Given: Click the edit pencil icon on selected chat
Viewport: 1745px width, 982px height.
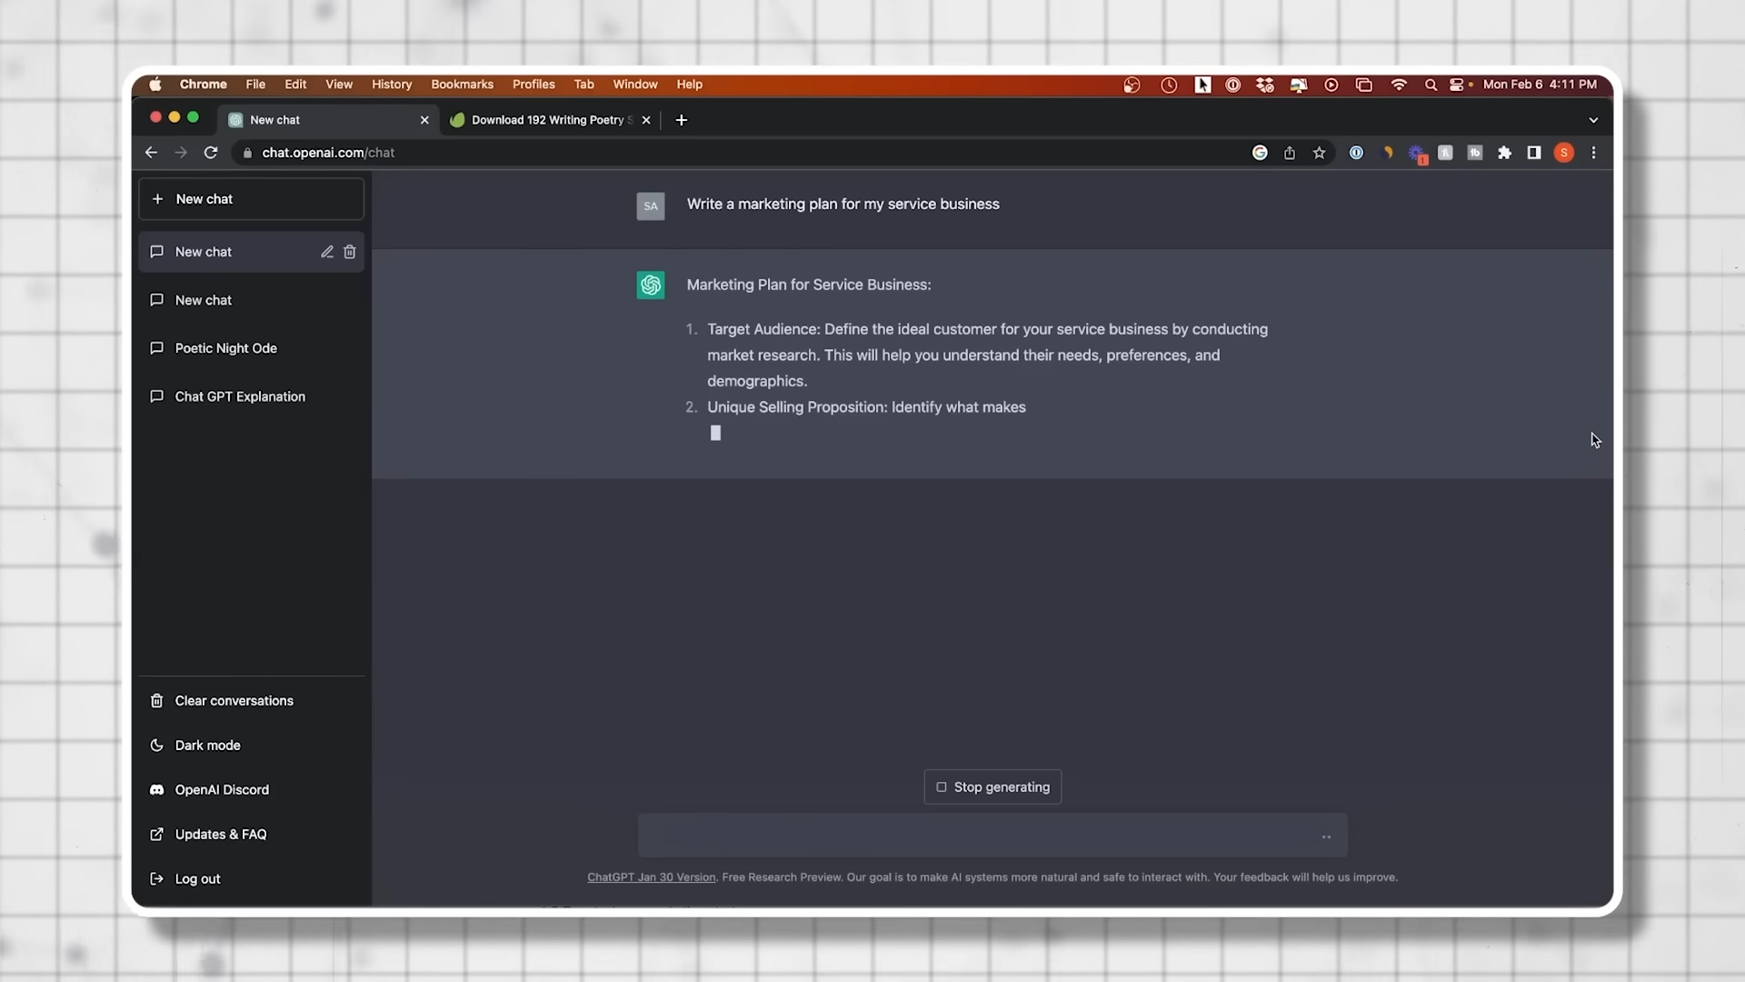Looking at the screenshot, I should click(327, 252).
